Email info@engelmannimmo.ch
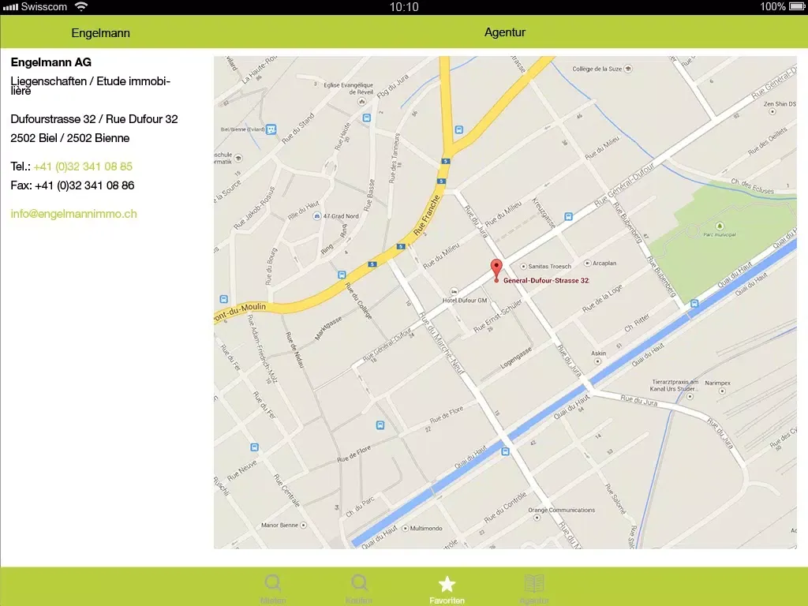The image size is (808, 606). (73, 214)
